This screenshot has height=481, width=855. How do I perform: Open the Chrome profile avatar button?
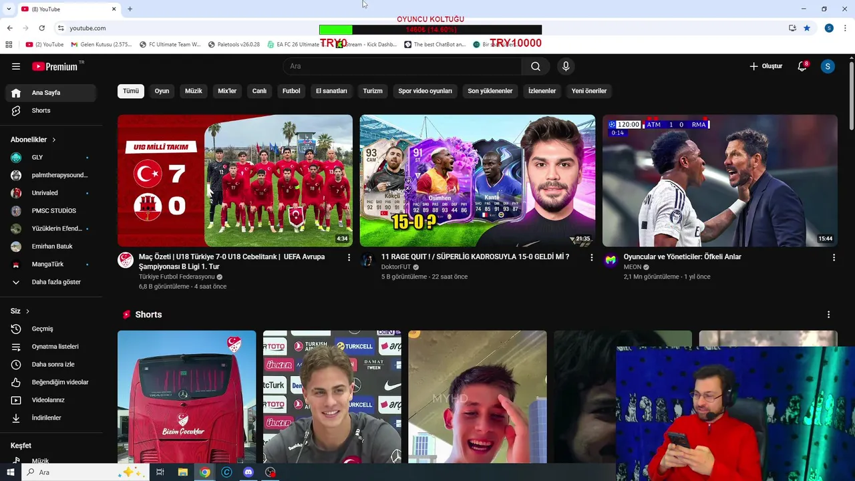829,28
